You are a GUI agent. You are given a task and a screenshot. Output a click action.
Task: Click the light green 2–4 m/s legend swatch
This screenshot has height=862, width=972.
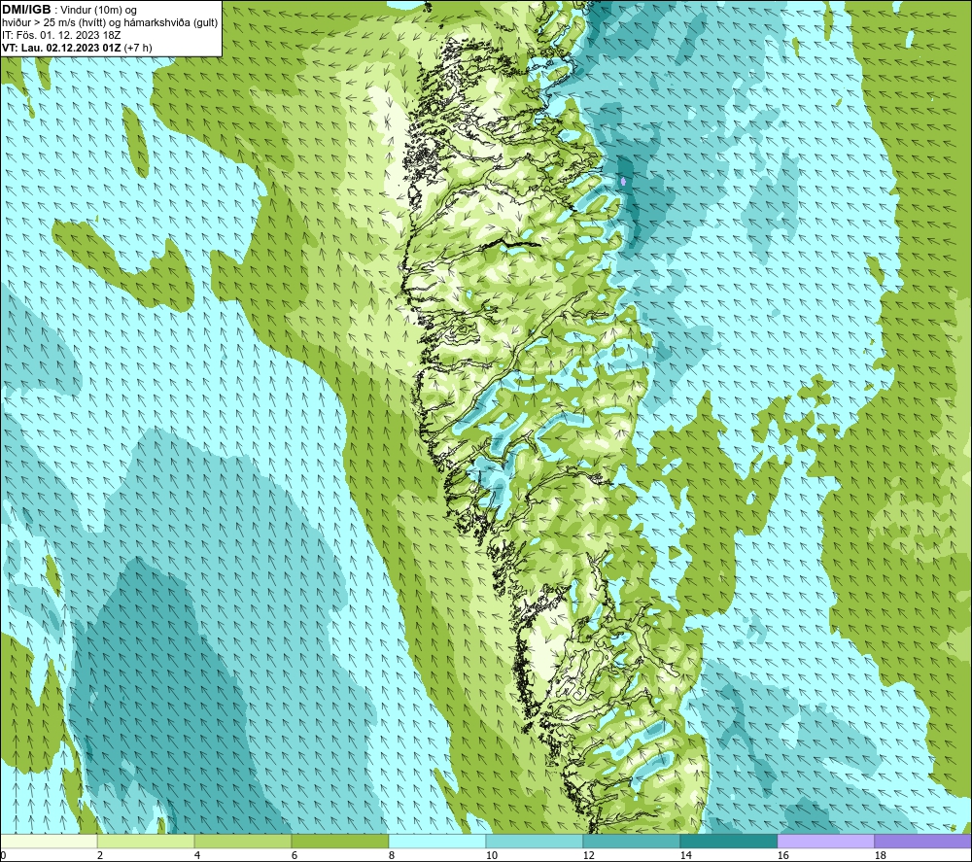[x=146, y=841]
